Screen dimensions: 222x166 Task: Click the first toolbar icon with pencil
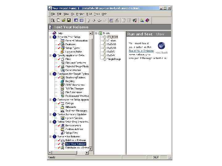tap(53, 20)
